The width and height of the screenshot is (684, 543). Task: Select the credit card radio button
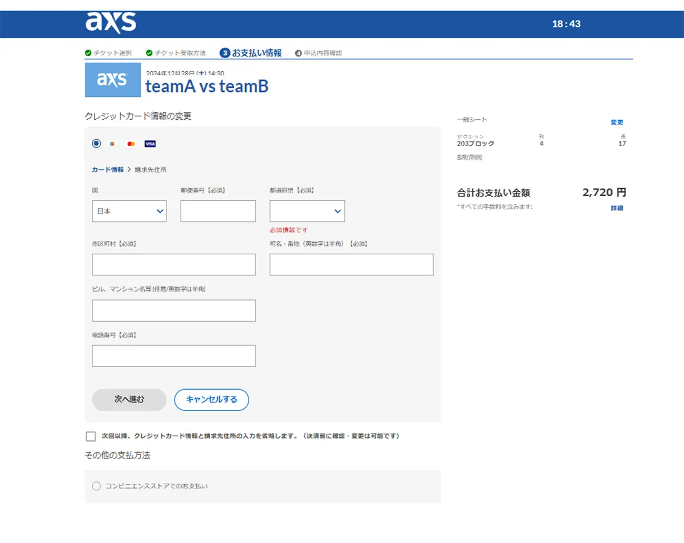click(x=96, y=144)
